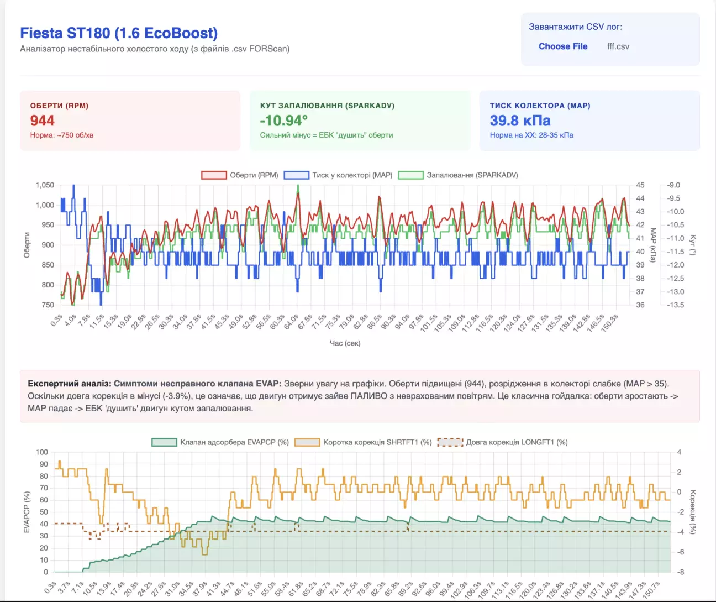The height and width of the screenshot is (602, 716).
Task: Click the -8 tick on correction axis
Action: coord(680,572)
